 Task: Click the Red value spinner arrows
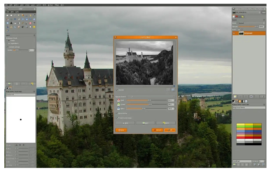[175, 100]
